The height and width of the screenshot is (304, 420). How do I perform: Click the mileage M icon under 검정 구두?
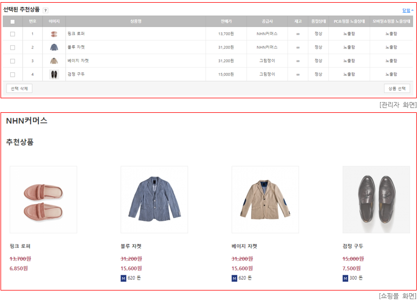coord(345,279)
